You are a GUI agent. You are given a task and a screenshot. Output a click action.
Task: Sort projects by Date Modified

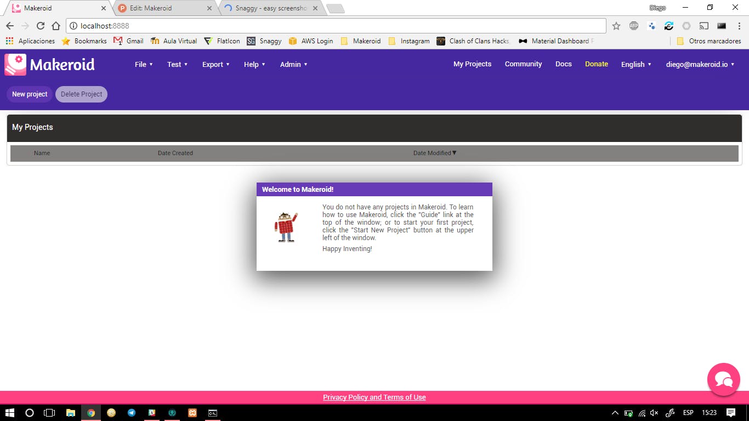click(435, 153)
